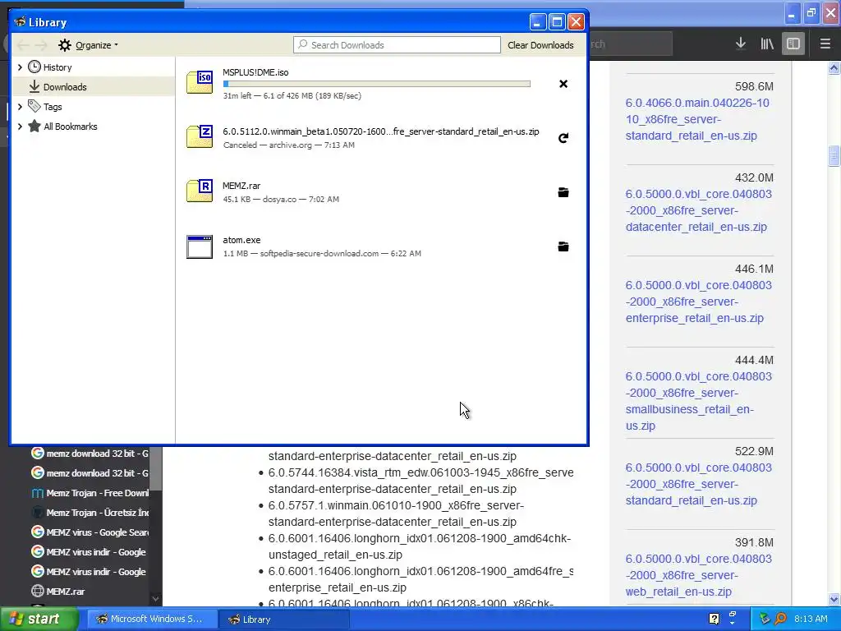Select the MEMZ virus - Google Search tab
Screen dimensions: 841x631
coord(89,532)
